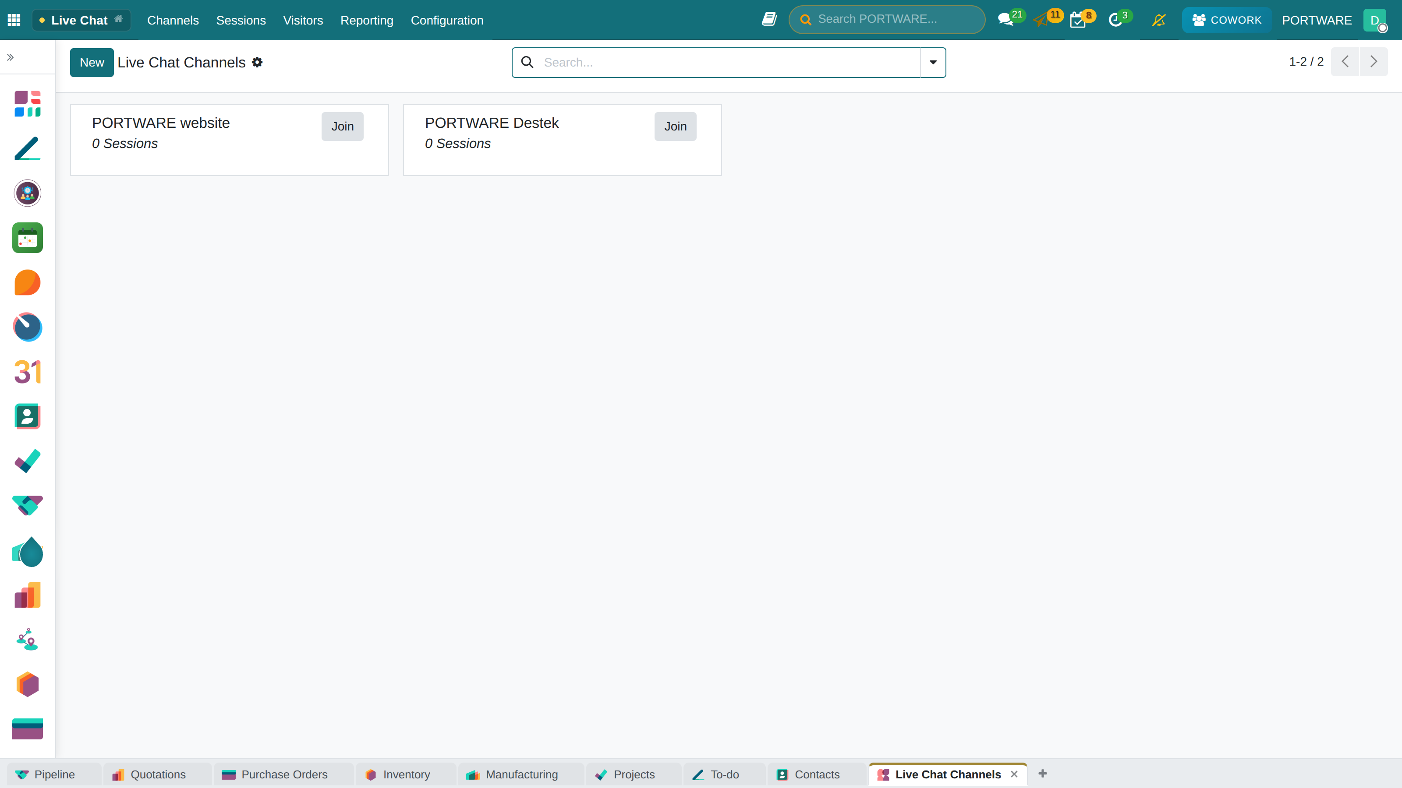The height and width of the screenshot is (788, 1402).
Task: Expand the search options dropdown arrow
Action: (933, 63)
